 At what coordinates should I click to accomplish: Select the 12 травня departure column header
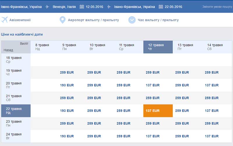click(x=158, y=47)
